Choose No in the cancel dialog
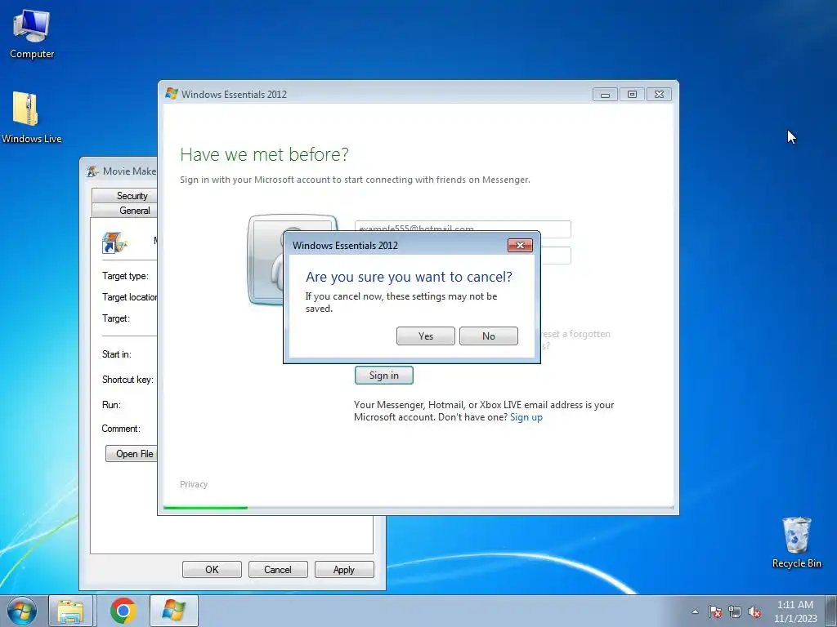 tap(489, 336)
